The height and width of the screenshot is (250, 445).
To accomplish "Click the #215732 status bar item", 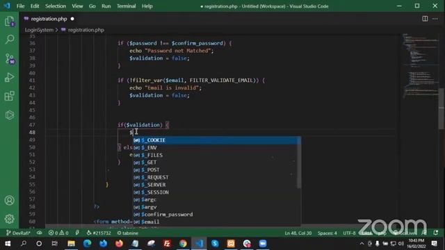I will (99, 233).
